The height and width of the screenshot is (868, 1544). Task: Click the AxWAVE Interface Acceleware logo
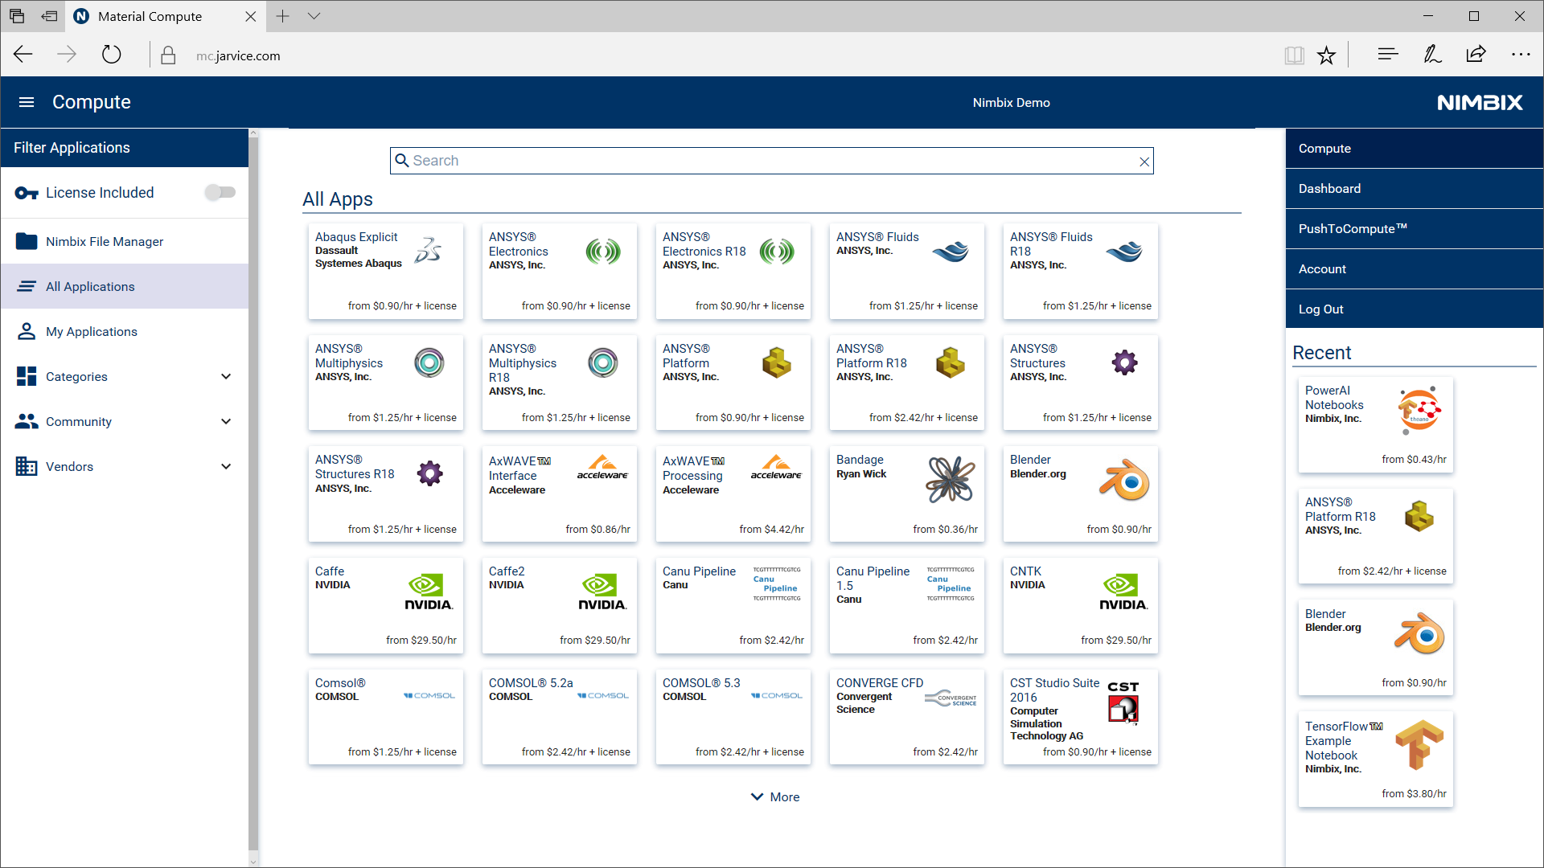[602, 467]
